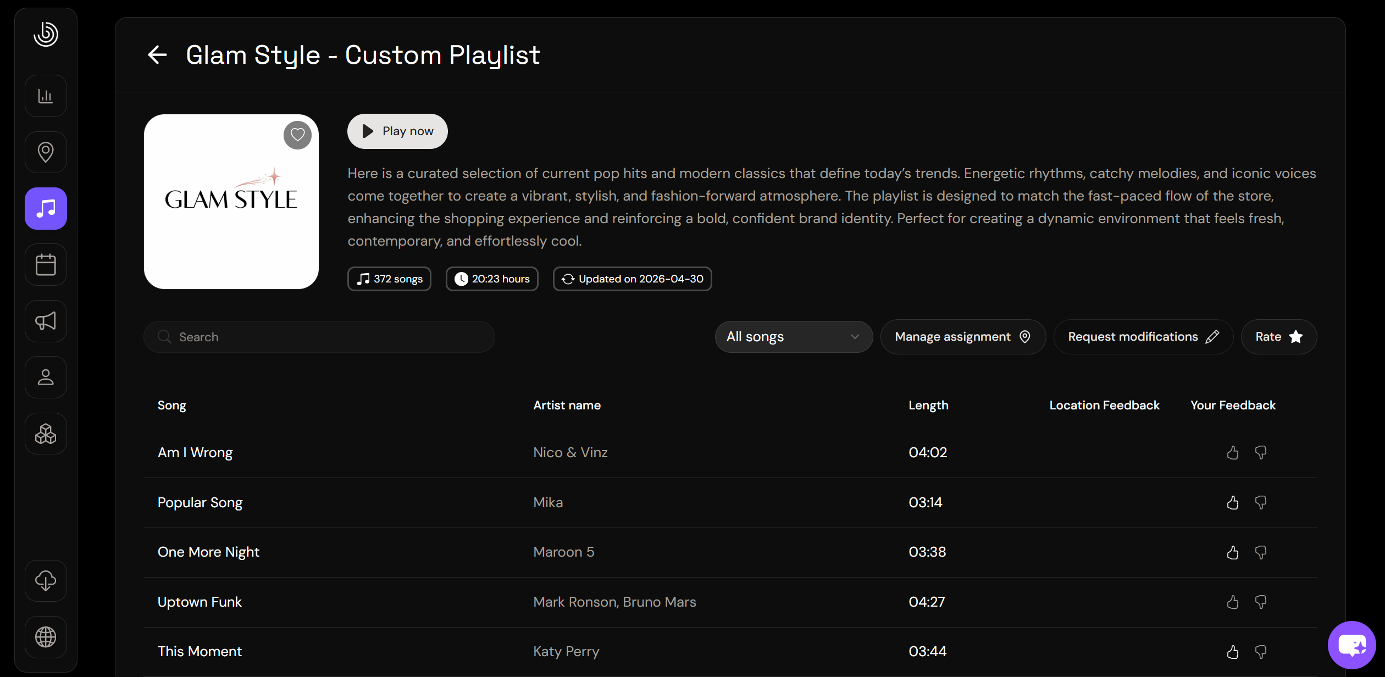The width and height of the screenshot is (1385, 677).
Task: Open the chat assistant bubble
Action: coord(1352,645)
